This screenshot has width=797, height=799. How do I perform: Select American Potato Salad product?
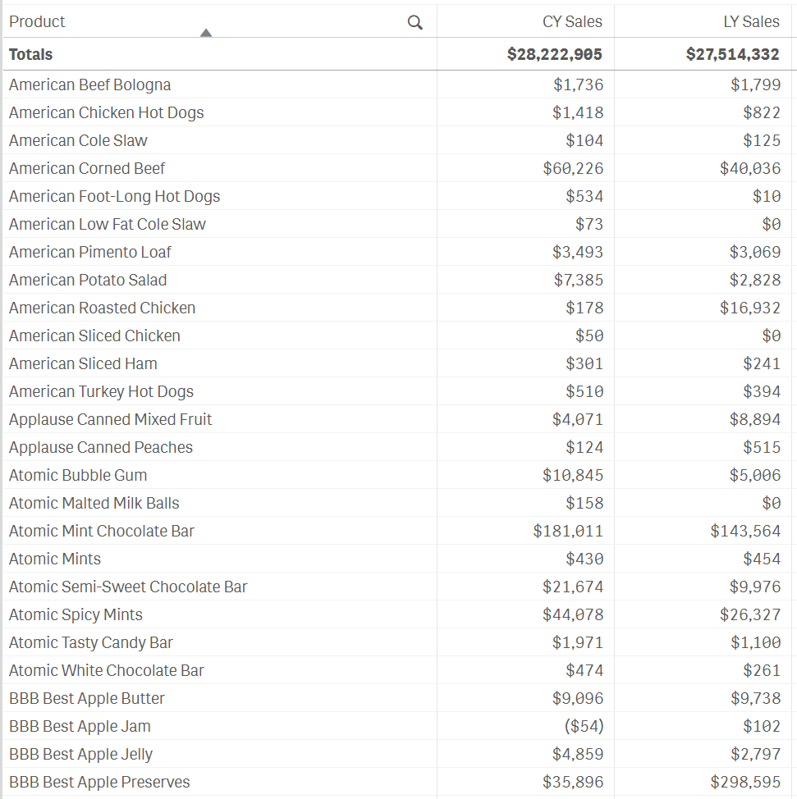(x=88, y=281)
